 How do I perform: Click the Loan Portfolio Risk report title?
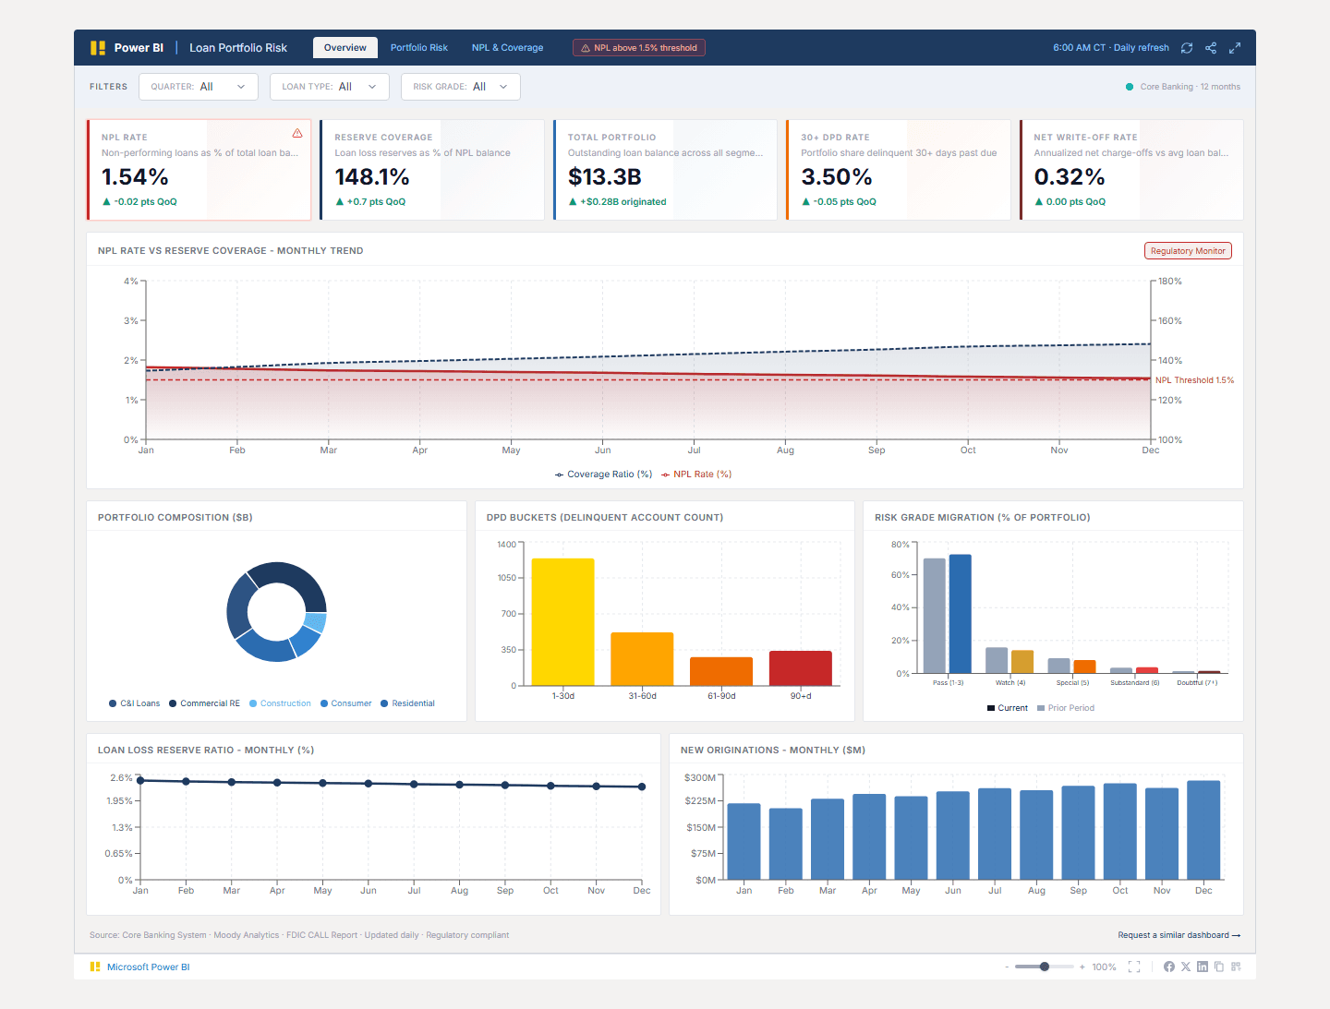tap(238, 48)
